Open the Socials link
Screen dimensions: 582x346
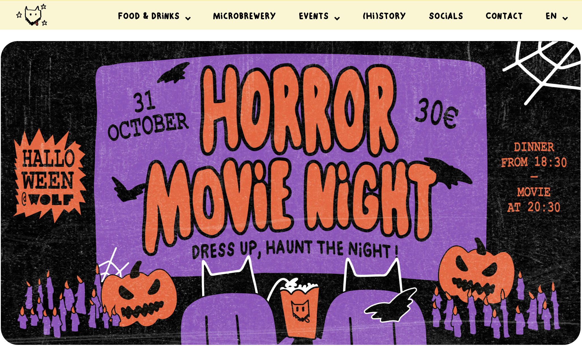point(446,16)
